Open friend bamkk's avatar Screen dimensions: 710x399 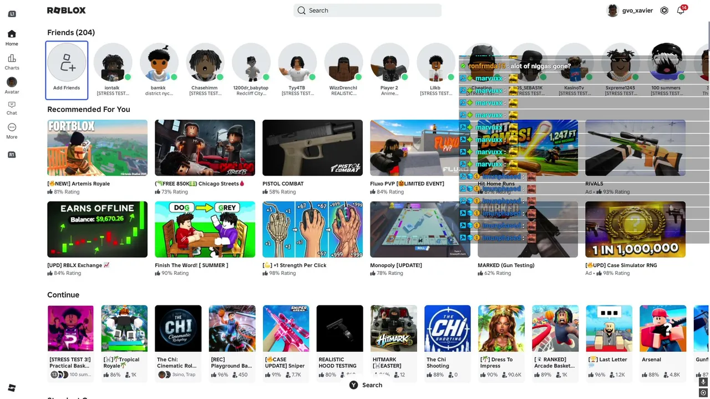159,62
